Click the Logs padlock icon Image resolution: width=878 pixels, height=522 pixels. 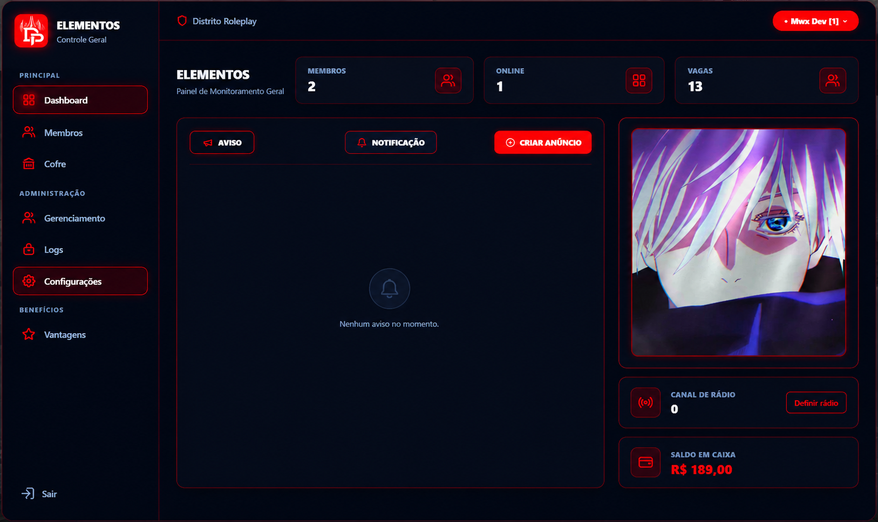[x=29, y=249]
